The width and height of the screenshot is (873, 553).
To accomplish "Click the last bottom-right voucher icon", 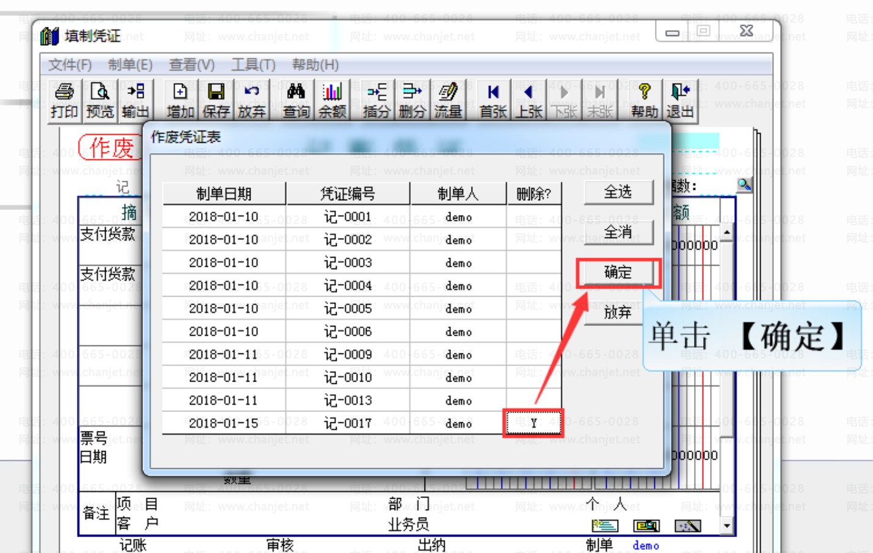I will pyautogui.click(x=687, y=526).
